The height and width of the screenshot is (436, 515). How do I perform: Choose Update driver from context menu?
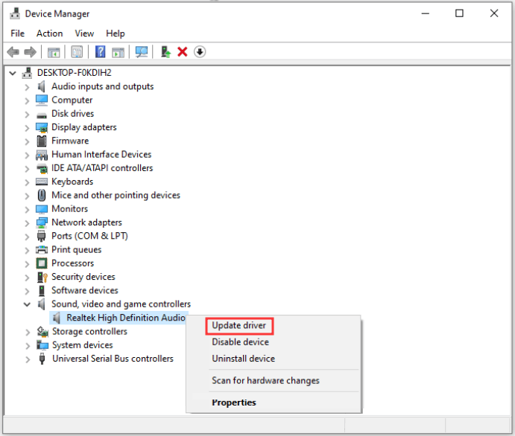239,326
